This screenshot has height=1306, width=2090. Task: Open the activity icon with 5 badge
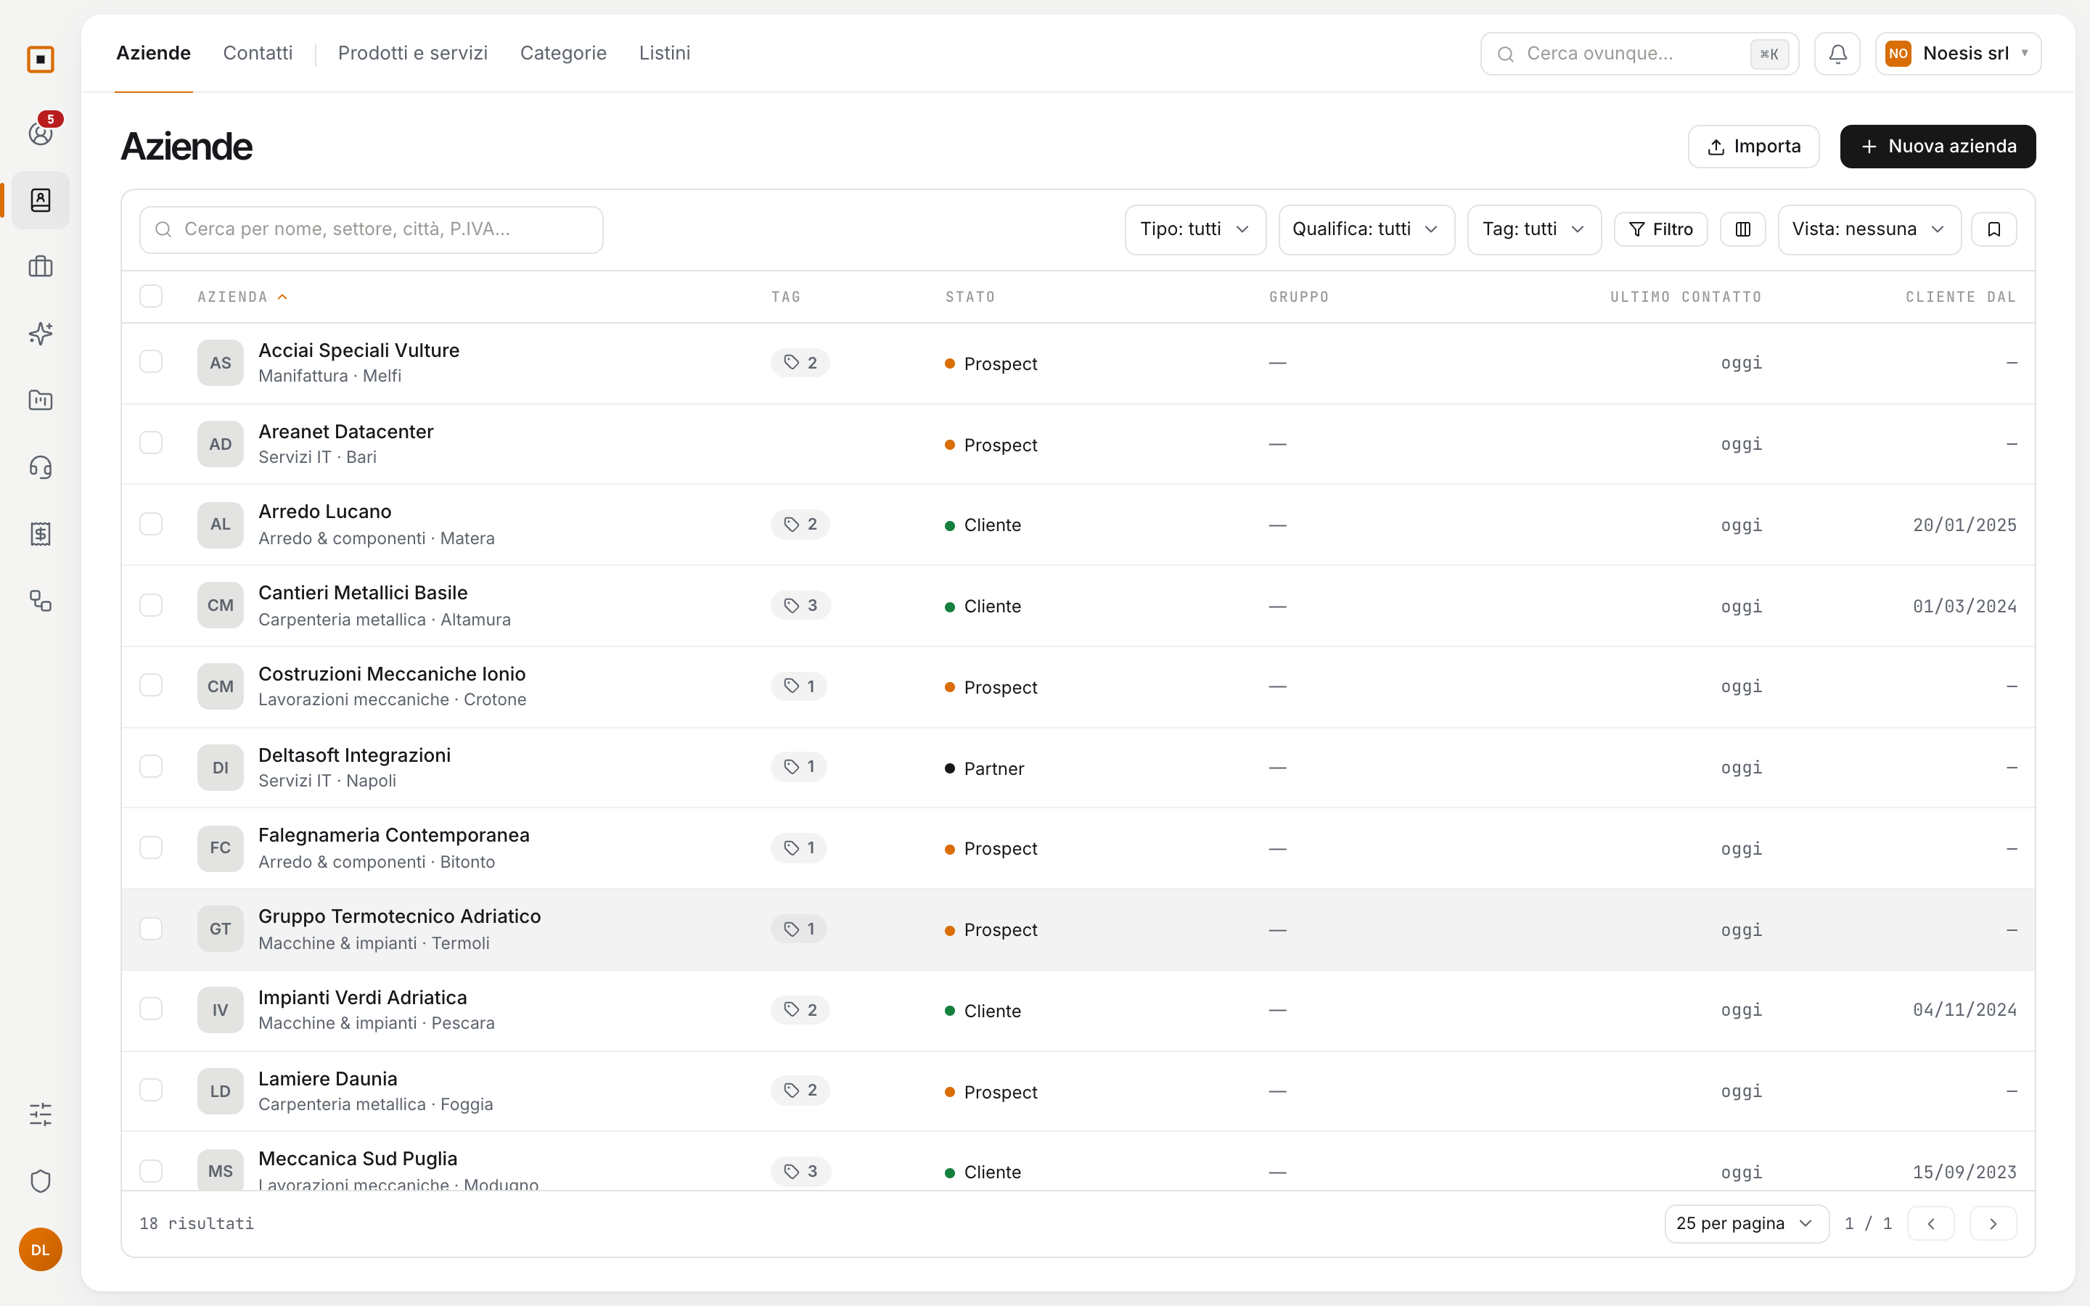pos(41,133)
